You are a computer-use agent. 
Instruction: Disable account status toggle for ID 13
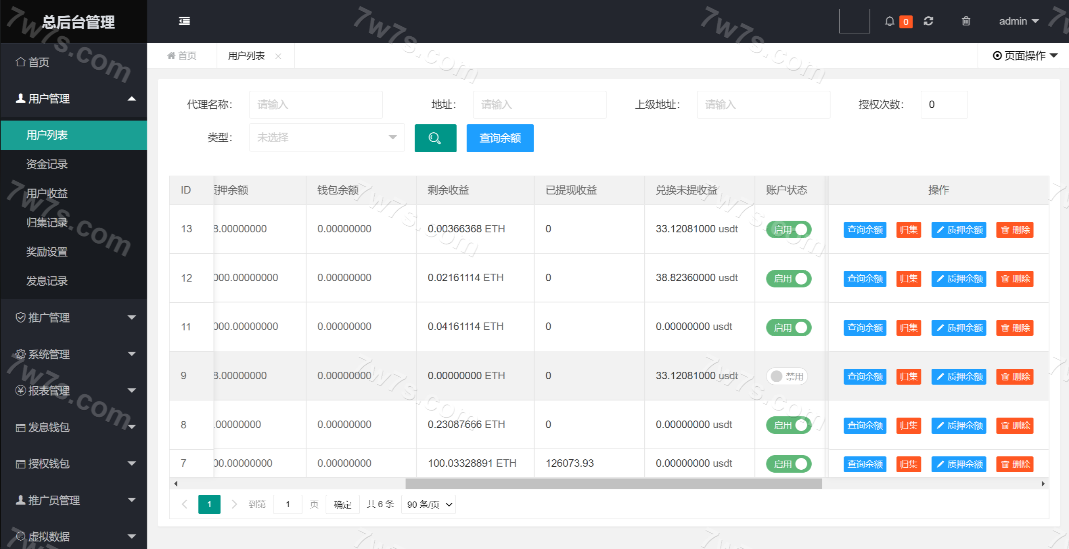pyautogui.click(x=788, y=229)
